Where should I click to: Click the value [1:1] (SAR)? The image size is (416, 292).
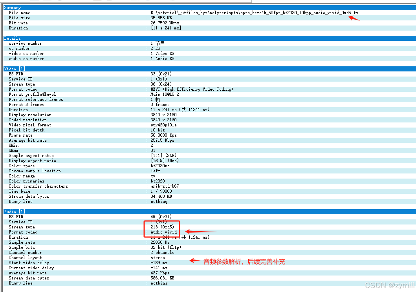163,155
